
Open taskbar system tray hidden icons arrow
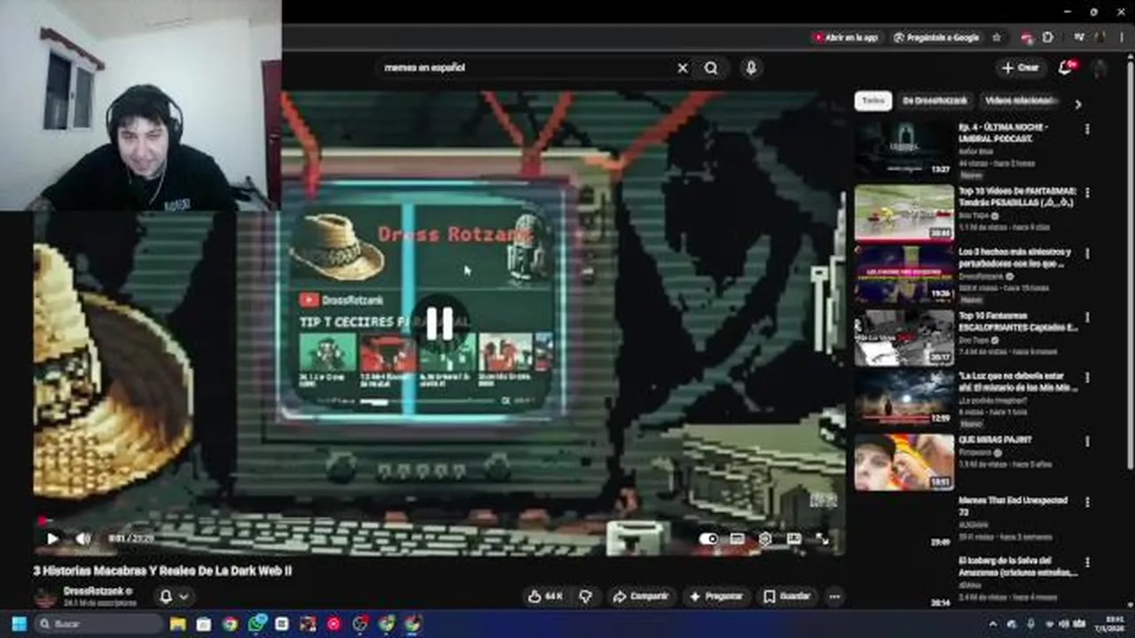click(x=992, y=624)
